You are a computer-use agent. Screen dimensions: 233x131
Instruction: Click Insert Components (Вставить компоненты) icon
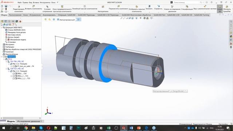[x=33, y=7]
